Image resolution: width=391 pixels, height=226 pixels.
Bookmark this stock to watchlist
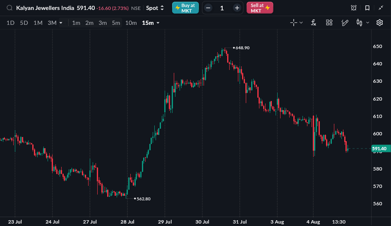(x=367, y=8)
